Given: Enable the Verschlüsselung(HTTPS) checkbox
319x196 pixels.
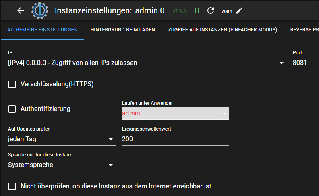Looking at the screenshot, I should pos(12,84).
